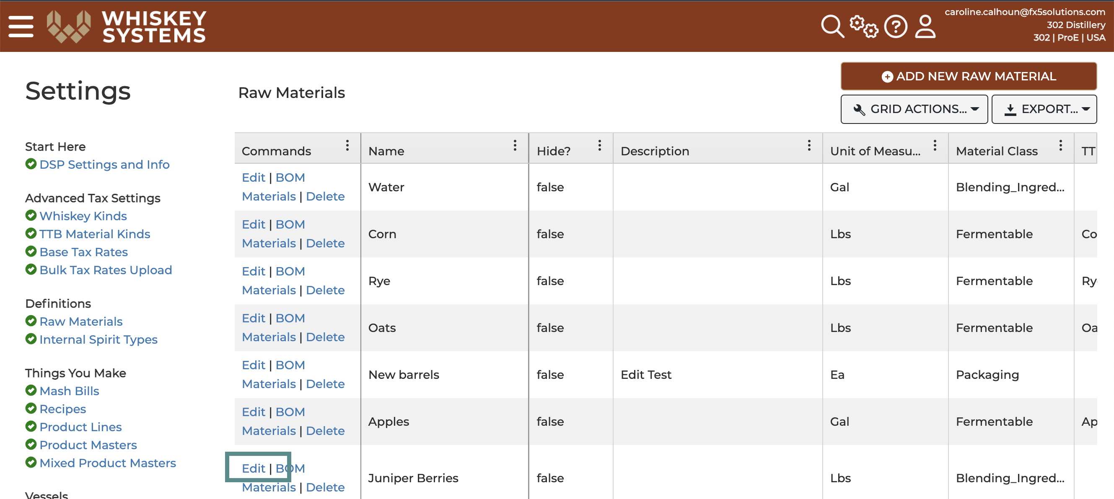Open Hide? column options menu

pyautogui.click(x=599, y=146)
